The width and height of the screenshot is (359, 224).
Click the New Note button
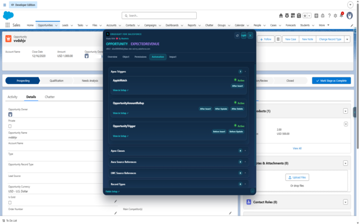click(x=307, y=39)
